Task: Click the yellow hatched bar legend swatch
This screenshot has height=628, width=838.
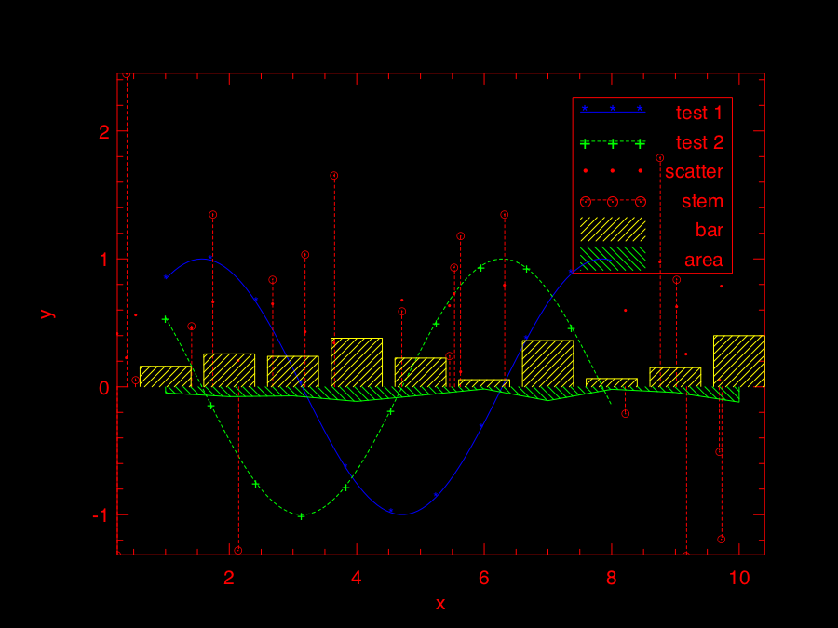Action: (612, 230)
